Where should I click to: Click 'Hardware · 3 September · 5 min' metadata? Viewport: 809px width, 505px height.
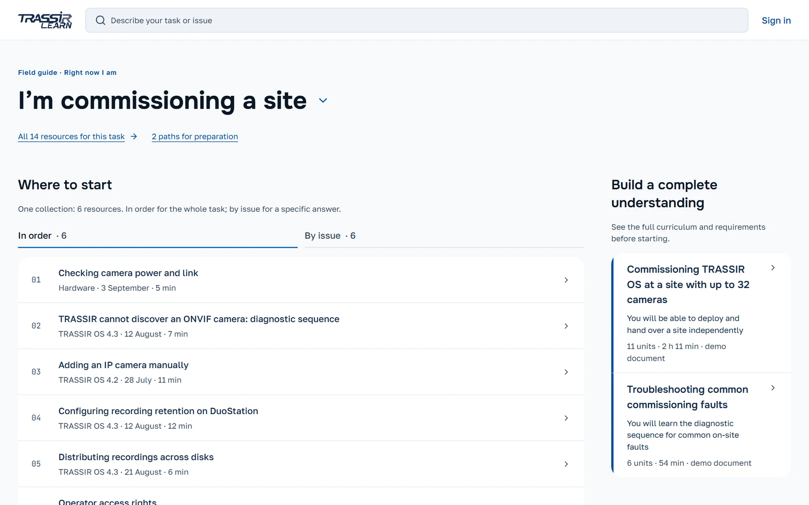117,288
